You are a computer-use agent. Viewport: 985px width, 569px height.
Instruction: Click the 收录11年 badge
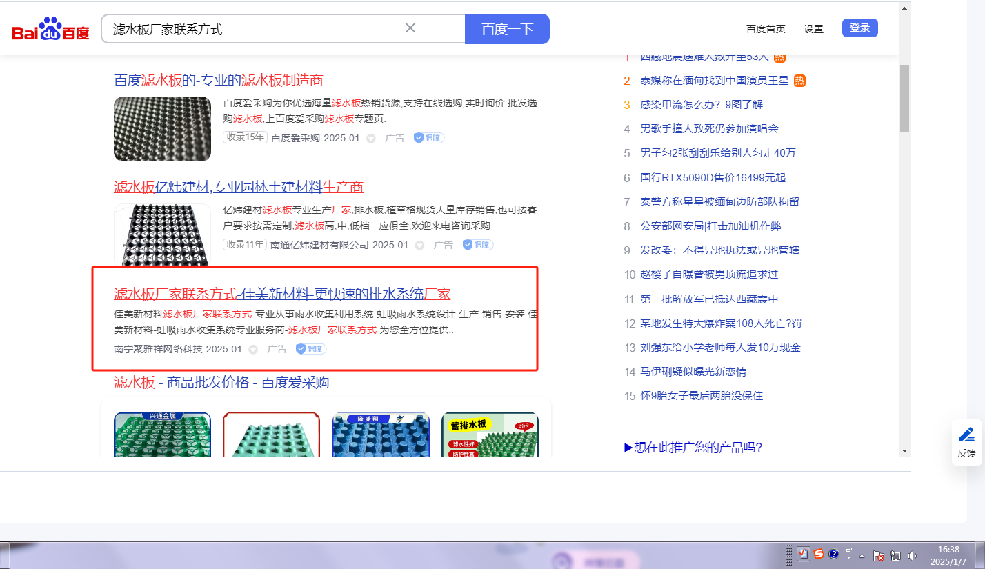[245, 244]
